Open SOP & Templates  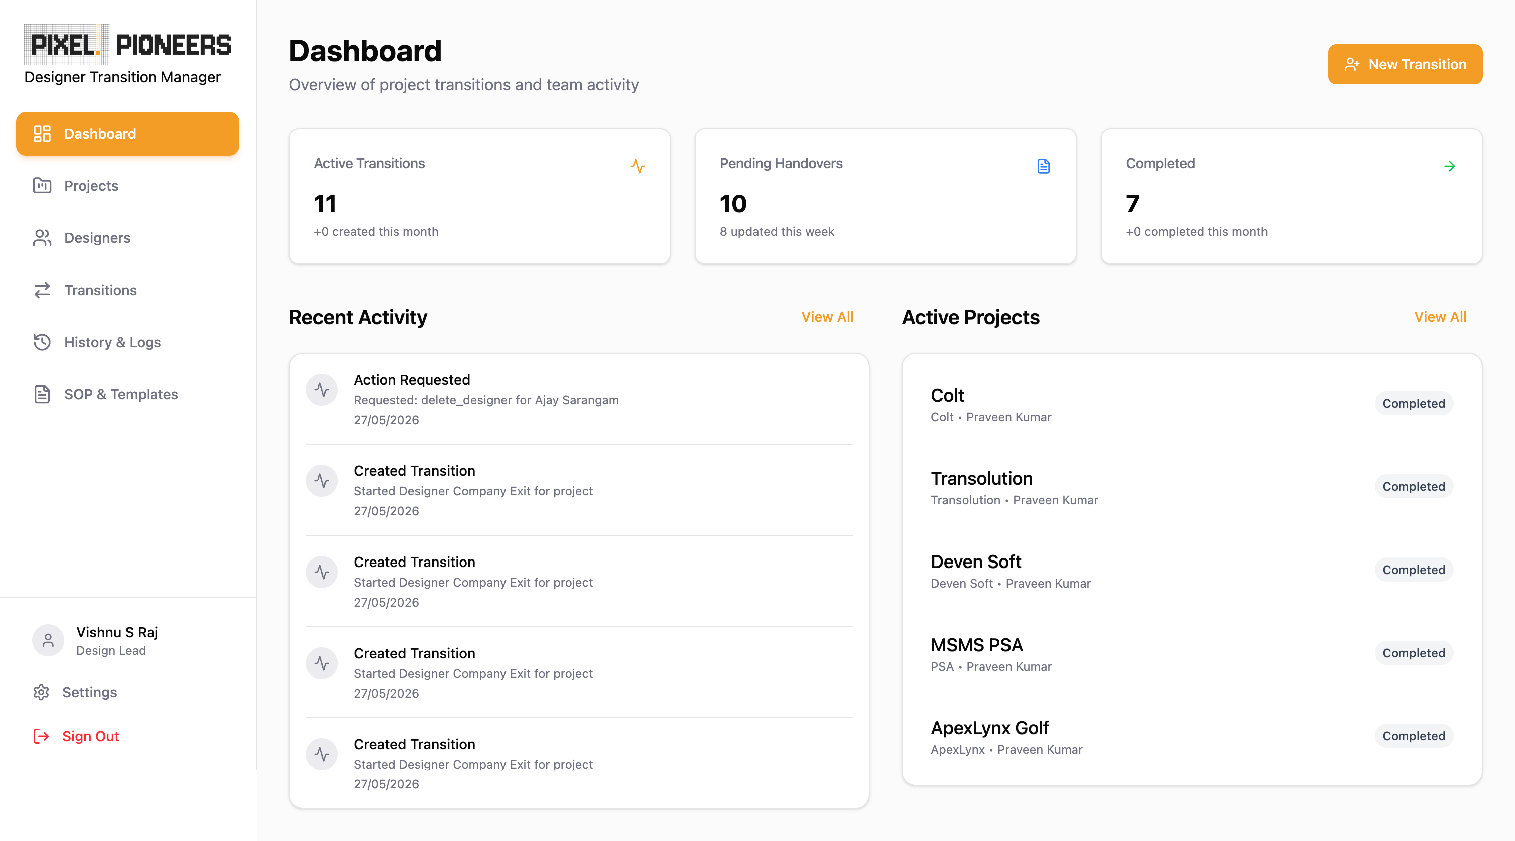point(128,394)
